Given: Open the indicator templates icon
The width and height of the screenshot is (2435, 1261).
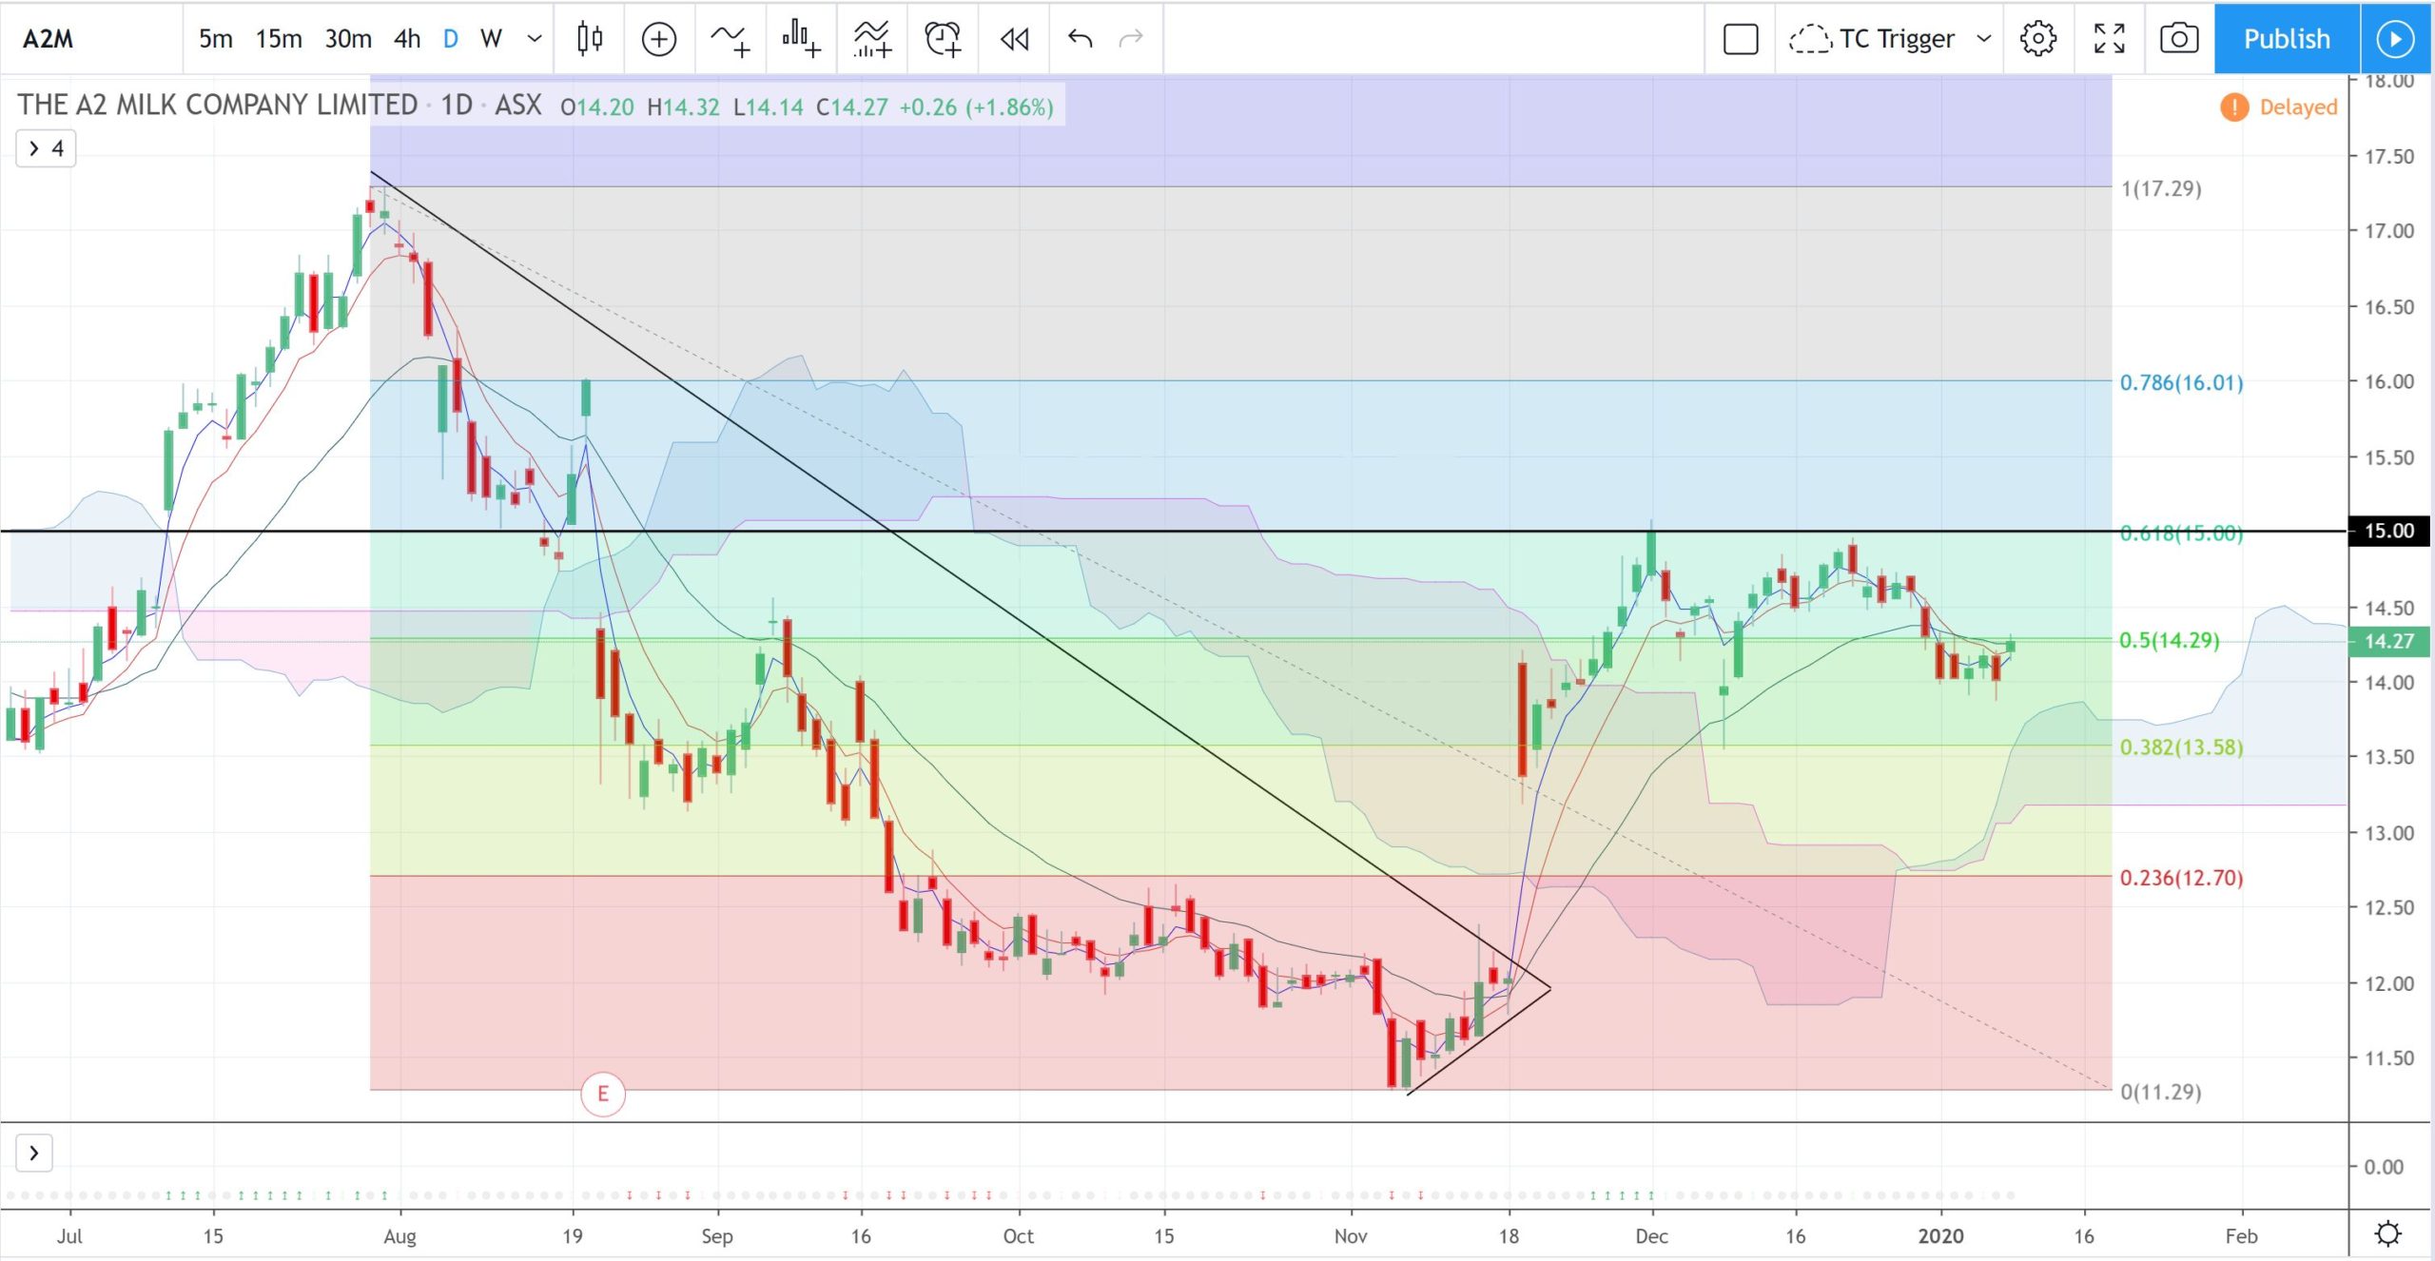Looking at the screenshot, I should pyautogui.click(x=871, y=39).
